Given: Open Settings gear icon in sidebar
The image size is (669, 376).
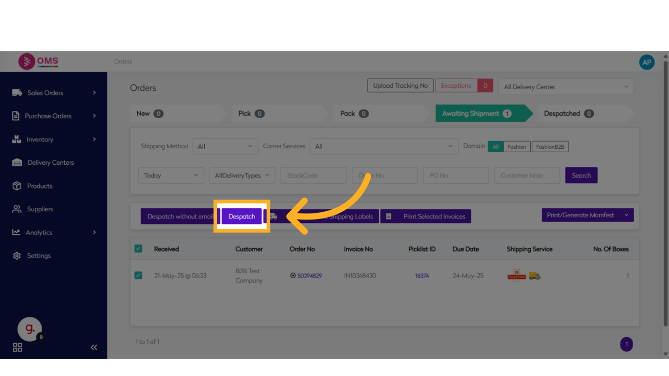Looking at the screenshot, I should [x=17, y=256].
